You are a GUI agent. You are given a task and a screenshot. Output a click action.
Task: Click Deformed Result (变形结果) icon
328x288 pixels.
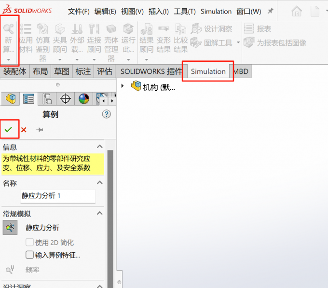[164, 29]
